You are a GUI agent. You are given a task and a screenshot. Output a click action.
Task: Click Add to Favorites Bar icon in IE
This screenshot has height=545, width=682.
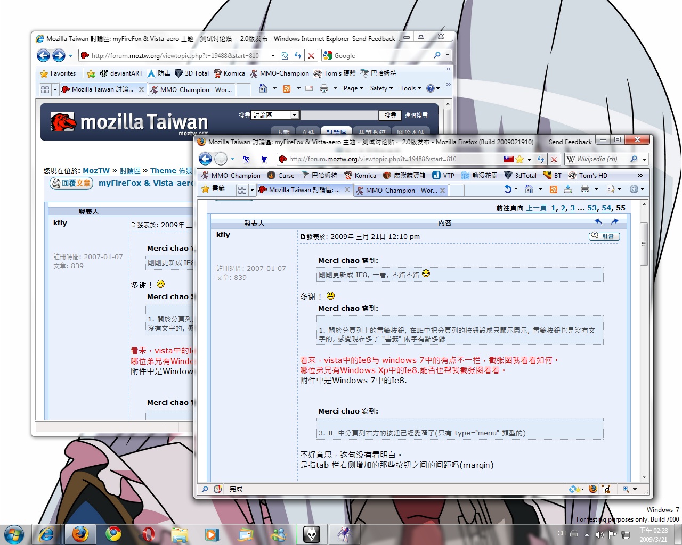click(x=91, y=73)
